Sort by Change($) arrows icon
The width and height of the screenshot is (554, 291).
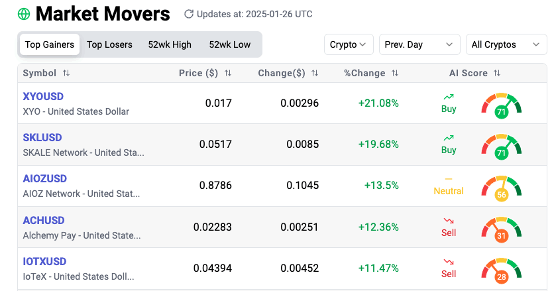315,73
